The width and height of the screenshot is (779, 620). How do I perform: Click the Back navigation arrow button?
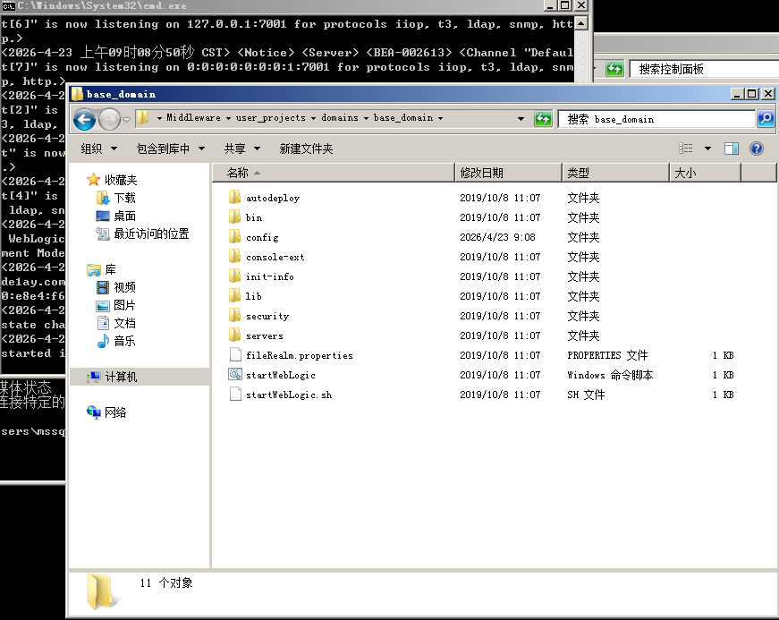84,119
